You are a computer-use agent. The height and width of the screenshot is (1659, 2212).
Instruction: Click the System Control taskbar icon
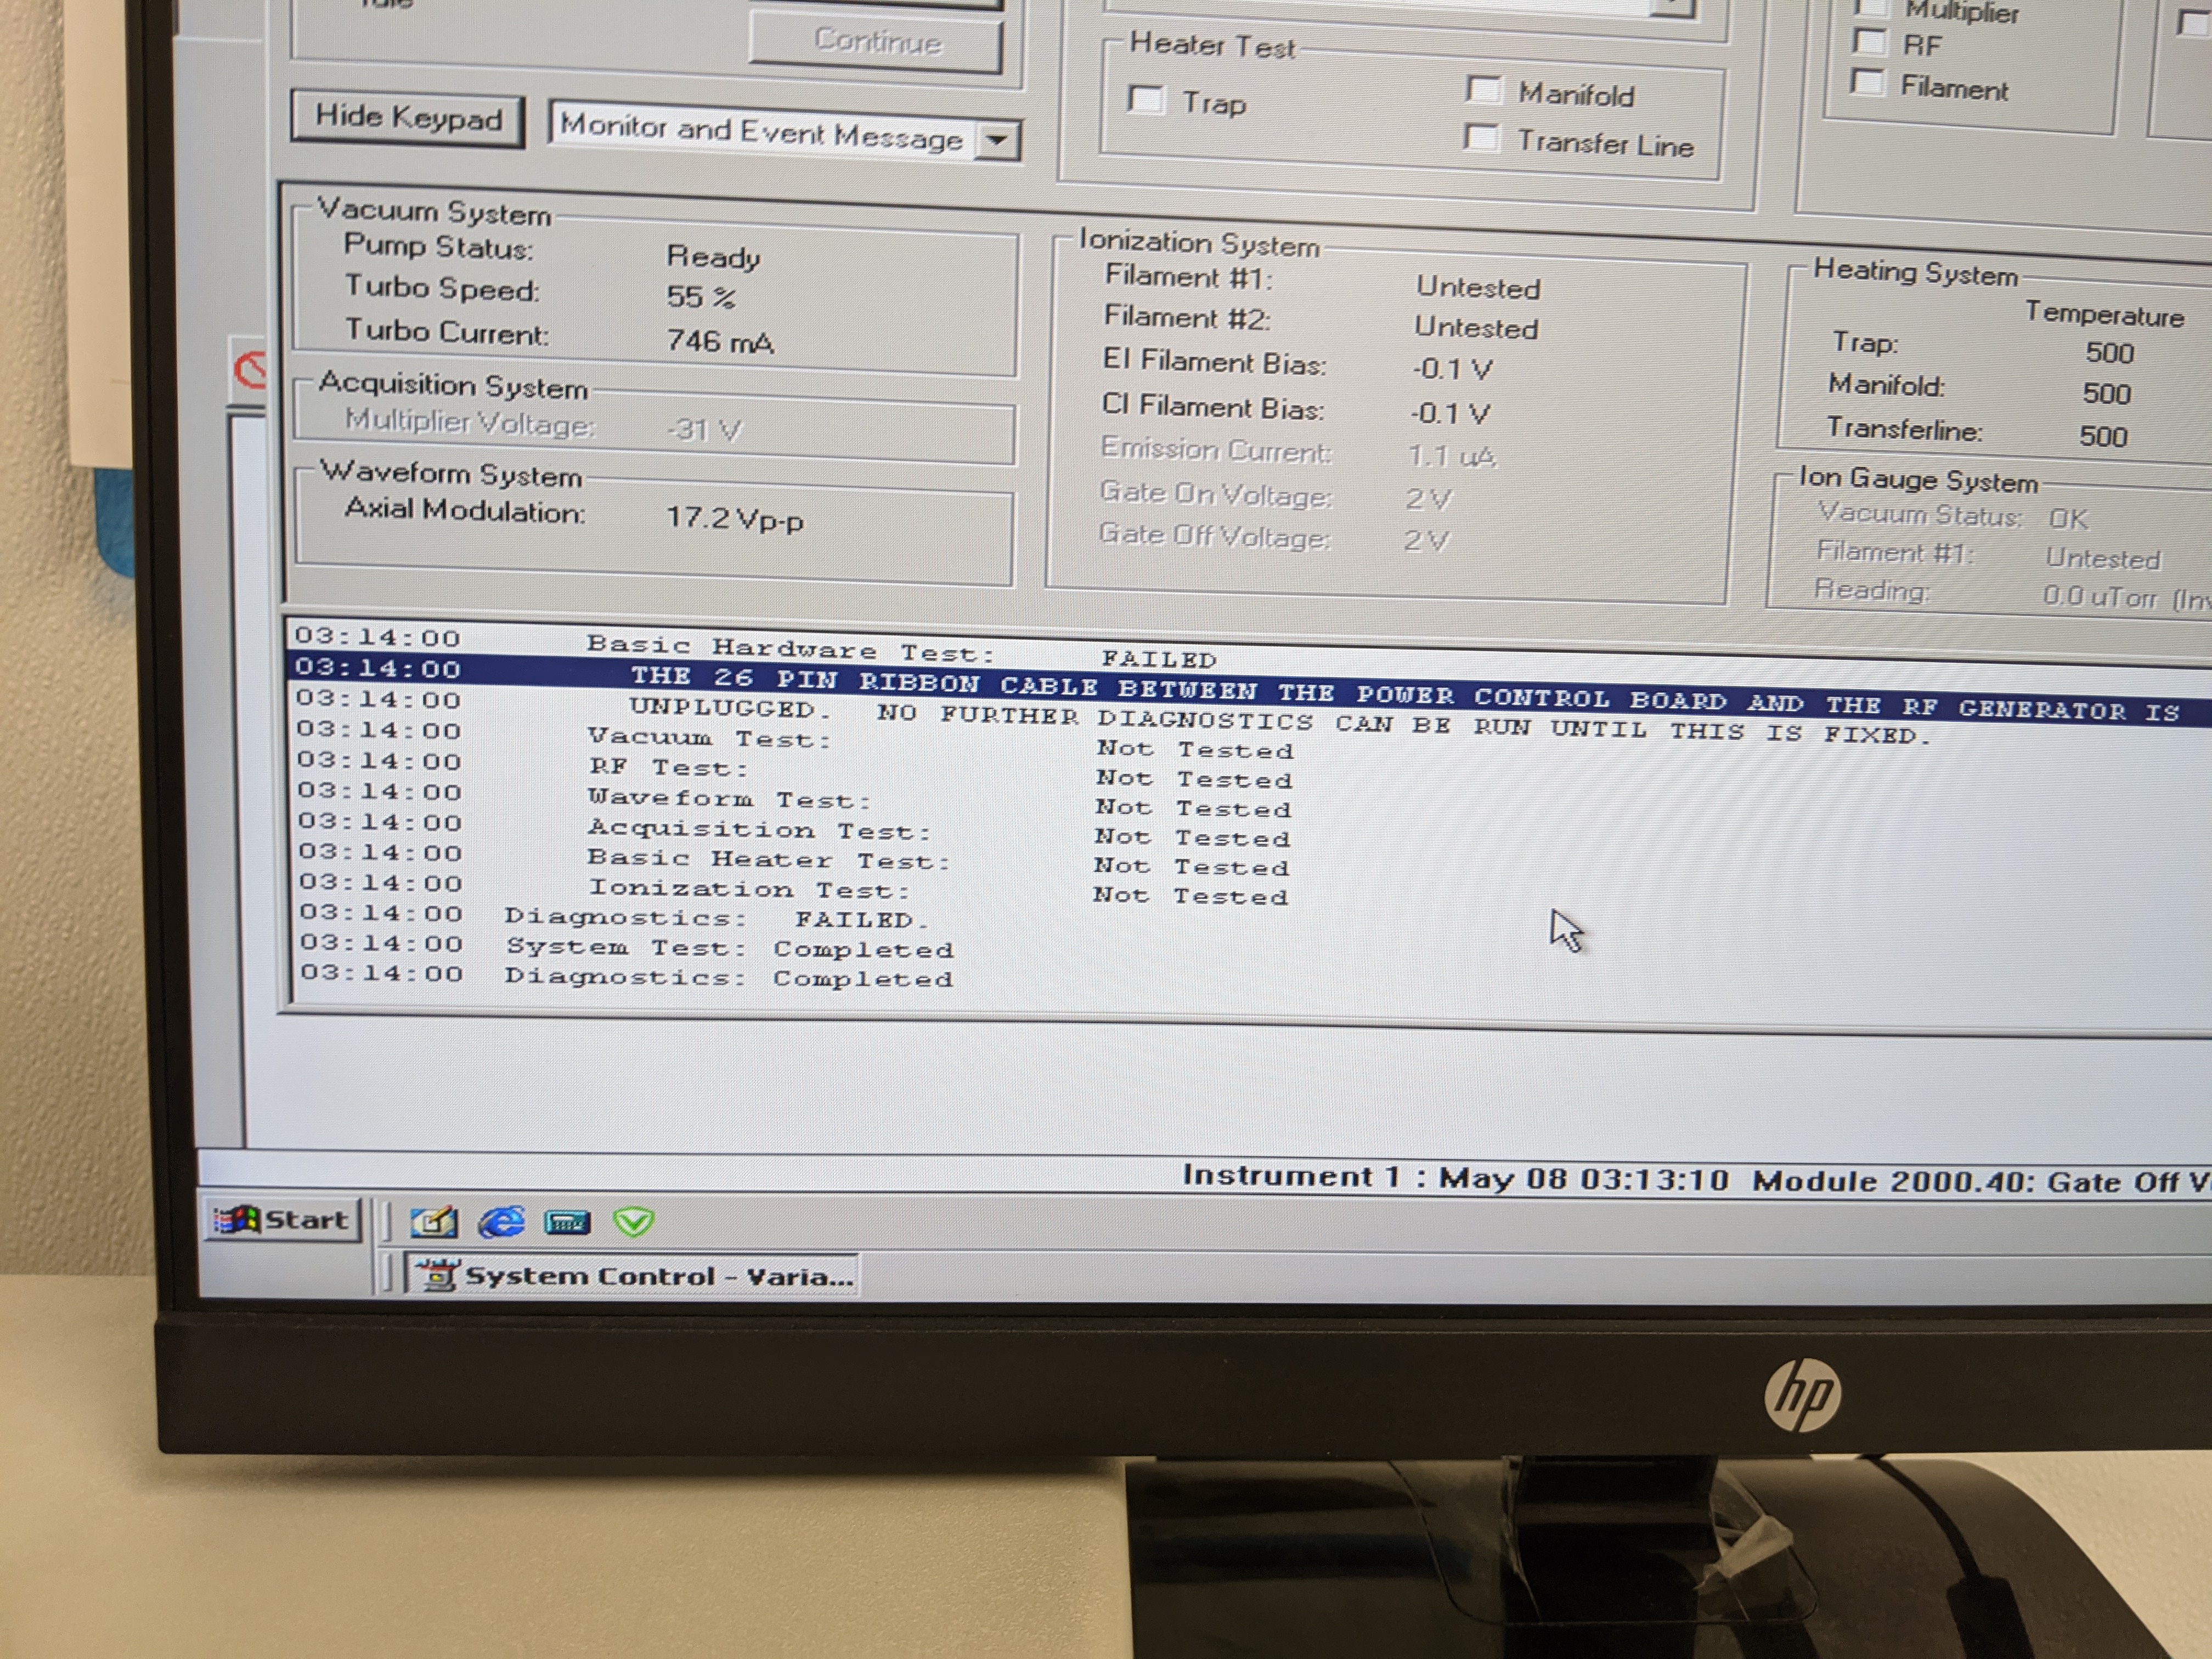pos(632,1276)
